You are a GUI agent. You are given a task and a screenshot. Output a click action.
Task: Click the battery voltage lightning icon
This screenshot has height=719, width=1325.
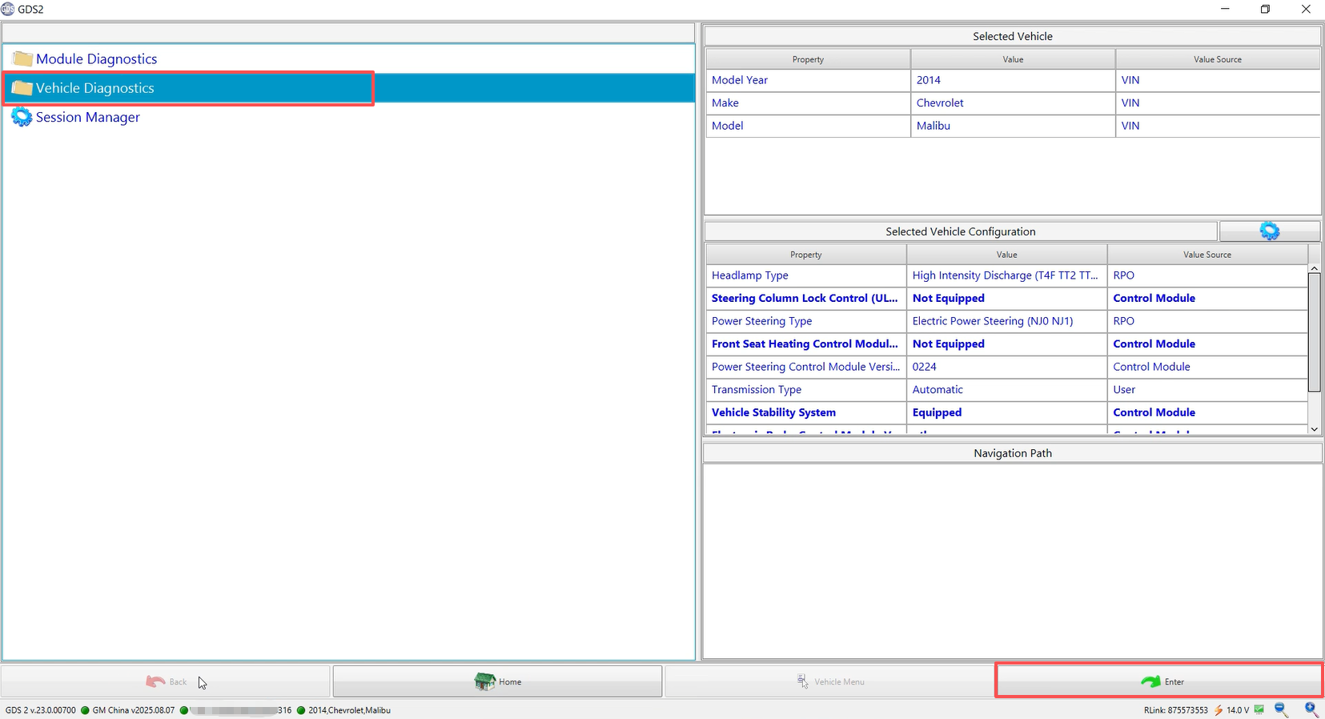[x=1218, y=710]
